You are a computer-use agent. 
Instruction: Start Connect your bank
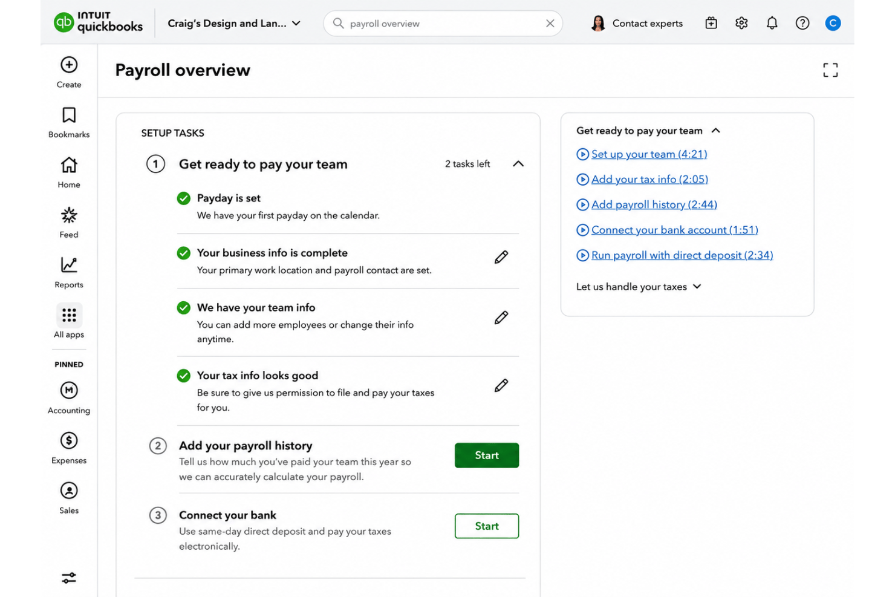487,526
